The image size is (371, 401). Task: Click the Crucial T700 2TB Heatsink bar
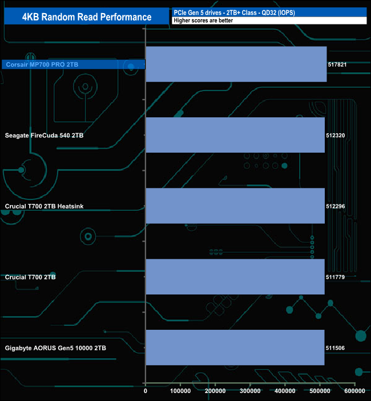coord(235,206)
